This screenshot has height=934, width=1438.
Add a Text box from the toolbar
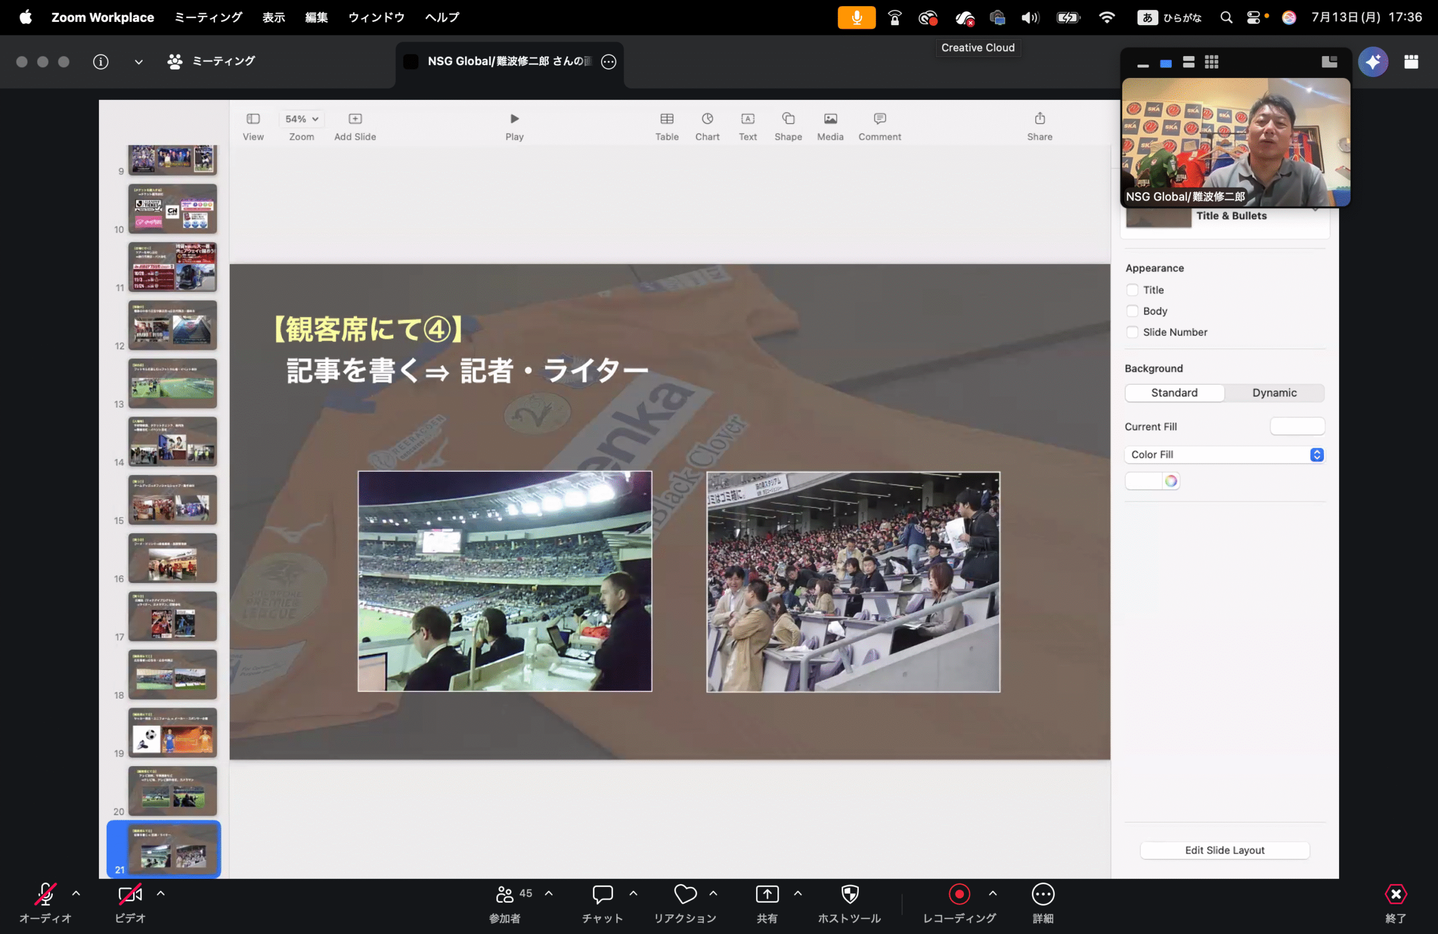coord(748,119)
